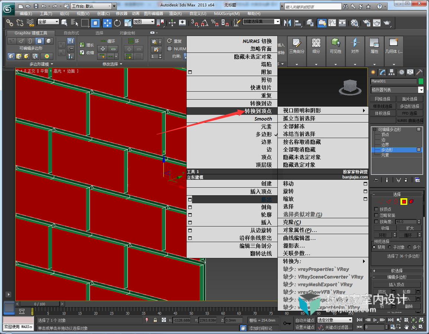Open the Material Editor icon
This screenshot has height=334, width=429.
tap(355, 23)
